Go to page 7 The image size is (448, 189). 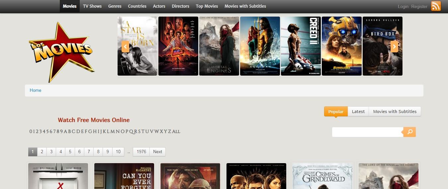tap(89, 152)
